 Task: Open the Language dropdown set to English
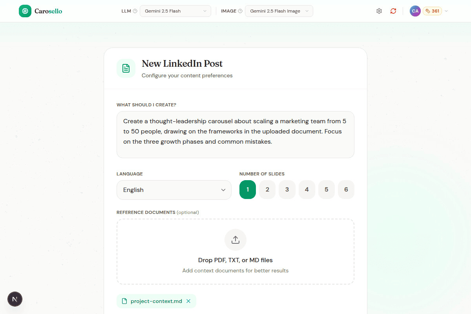tap(174, 190)
